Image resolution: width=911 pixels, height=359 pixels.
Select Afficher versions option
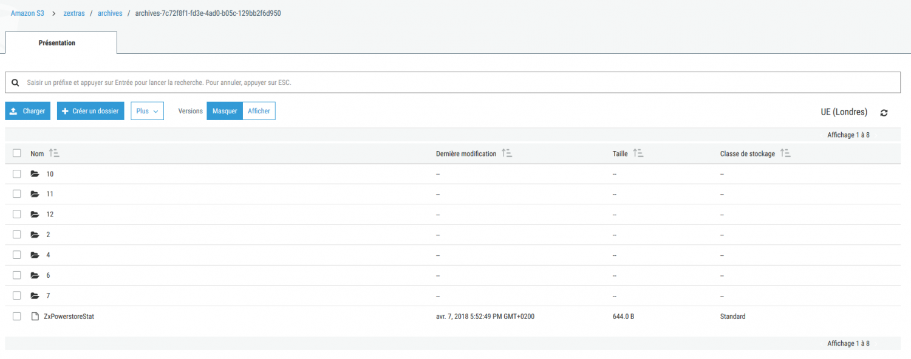pos(259,111)
